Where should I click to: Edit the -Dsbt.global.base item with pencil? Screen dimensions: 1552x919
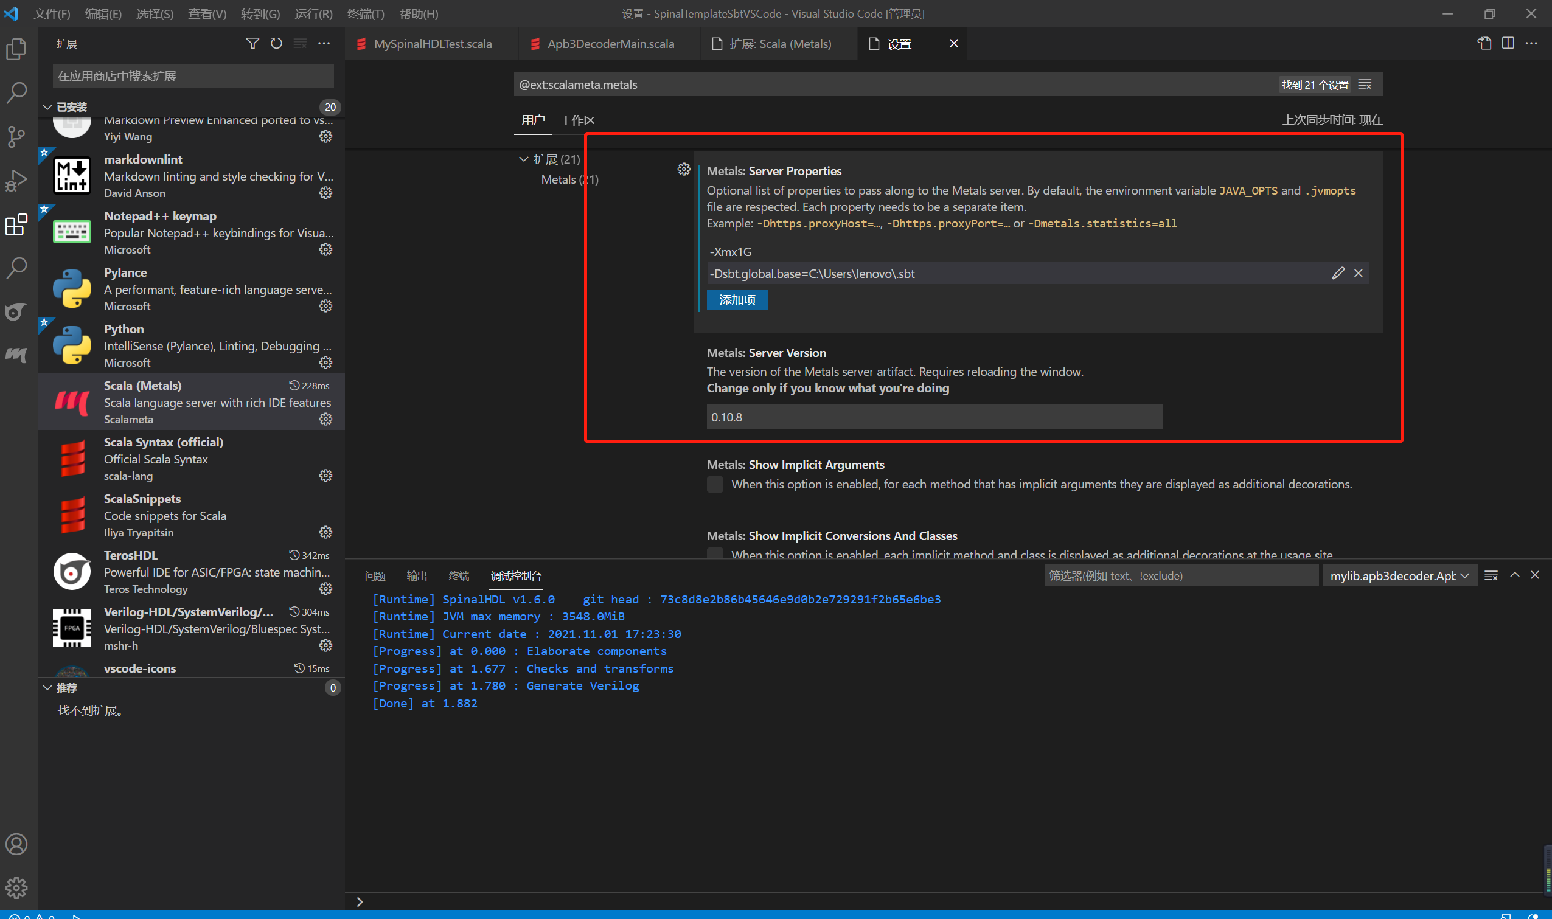click(x=1338, y=273)
